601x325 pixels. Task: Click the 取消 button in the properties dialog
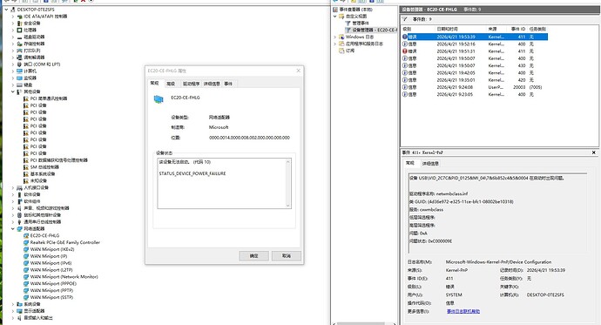click(287, 255)
